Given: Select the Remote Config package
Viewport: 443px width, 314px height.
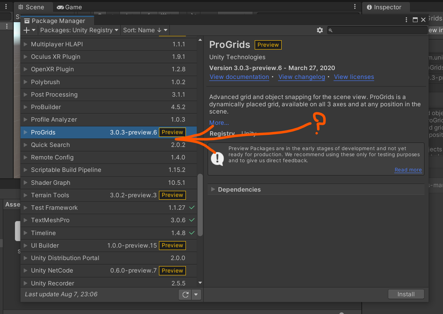Looking at the screenshot, I should click(109, 157).
